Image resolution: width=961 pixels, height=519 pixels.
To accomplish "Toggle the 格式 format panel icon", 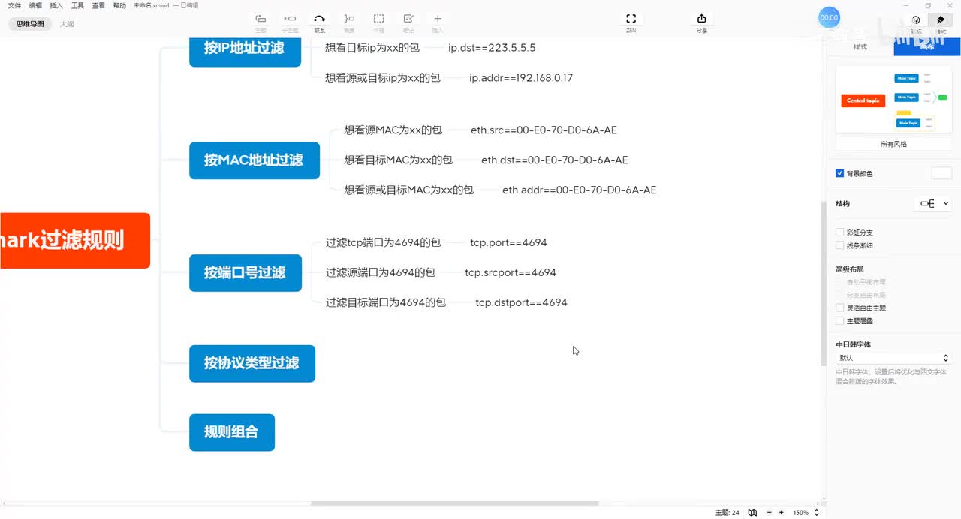I will click(x=940, y=20).
